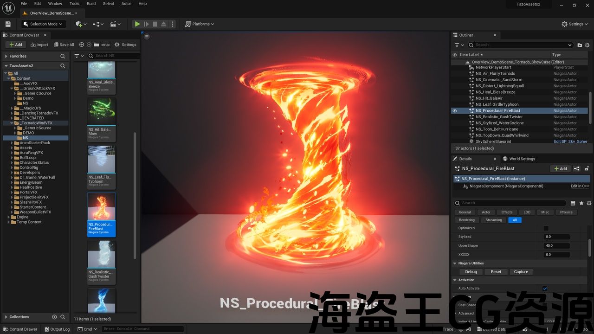594x334 pixels.
Task: Click the Save current level icon
Action: pos(8,24)
